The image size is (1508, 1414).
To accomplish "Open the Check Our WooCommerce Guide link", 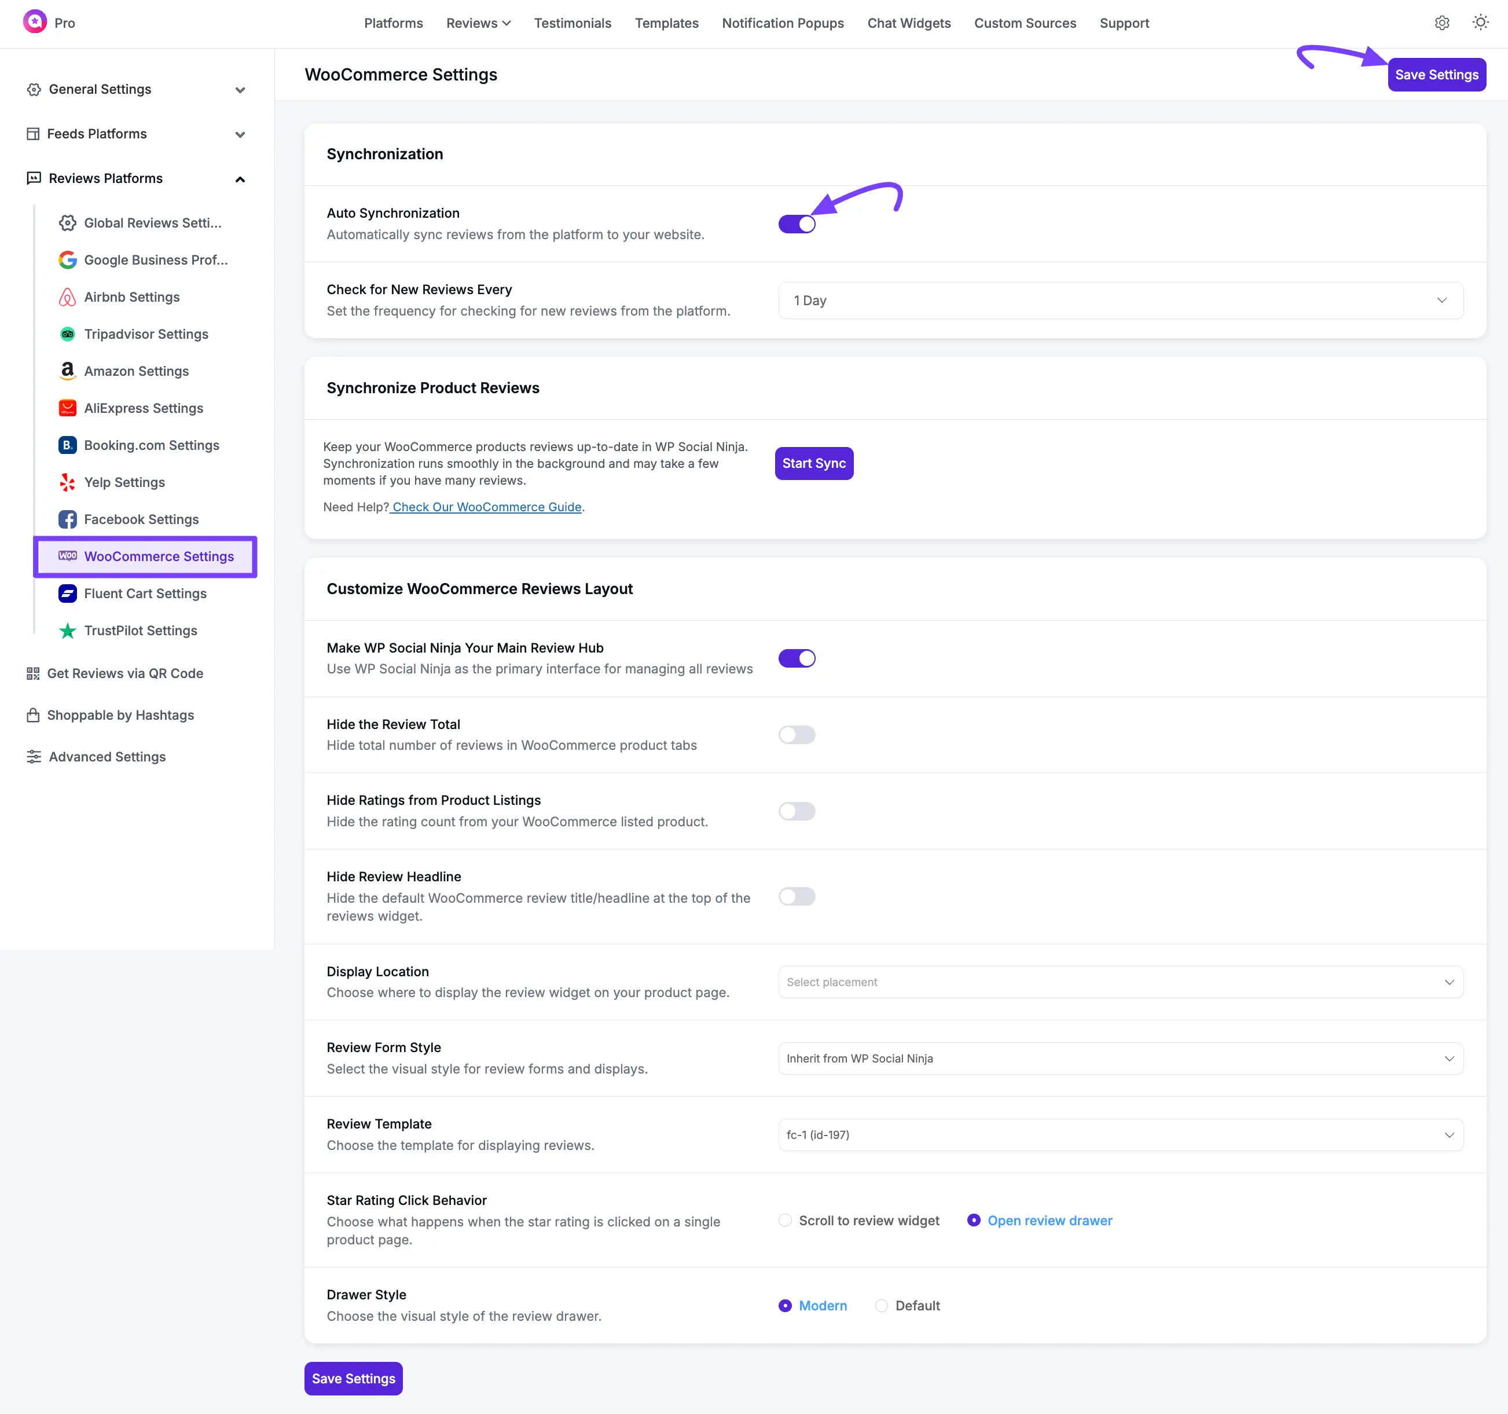I will 486,507.
